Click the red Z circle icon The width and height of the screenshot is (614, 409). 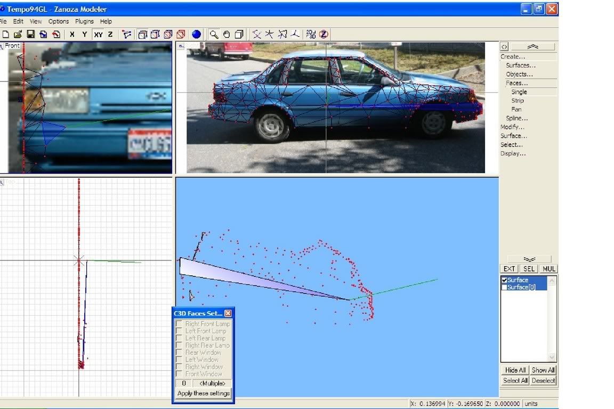pos(324,35)
